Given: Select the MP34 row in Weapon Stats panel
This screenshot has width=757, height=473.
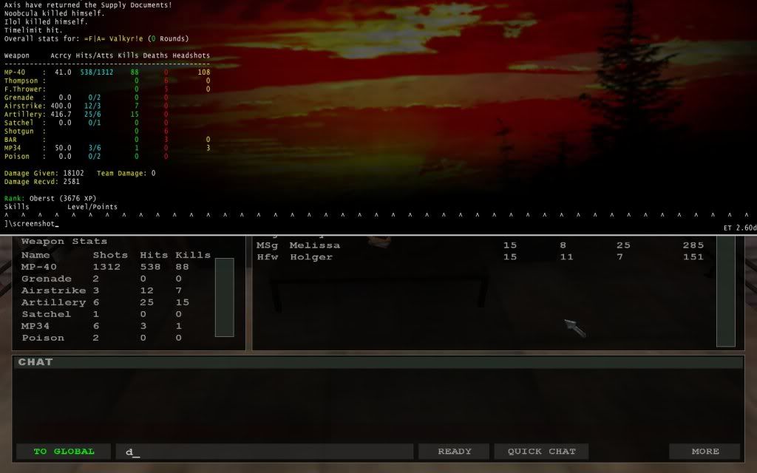Looking at the screenshot, I should coord(116,326).
